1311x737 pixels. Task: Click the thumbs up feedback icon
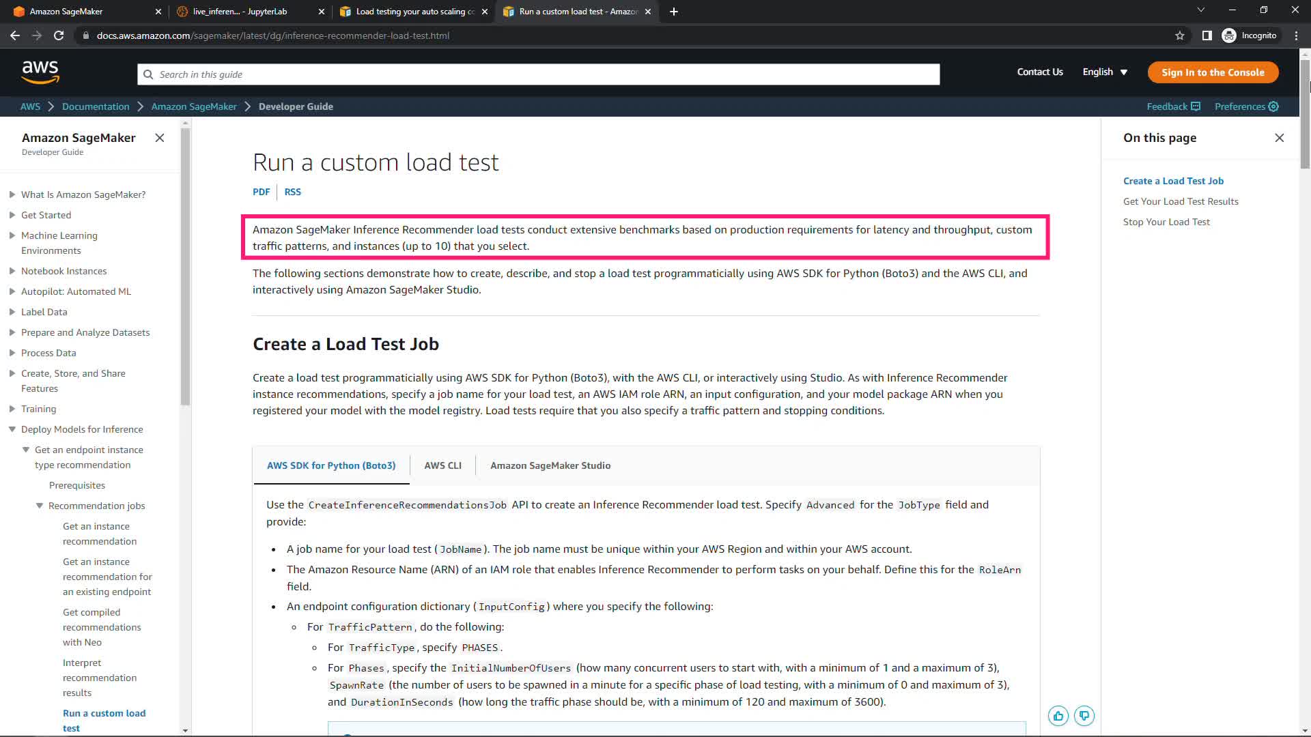(x=1058, y=716)
